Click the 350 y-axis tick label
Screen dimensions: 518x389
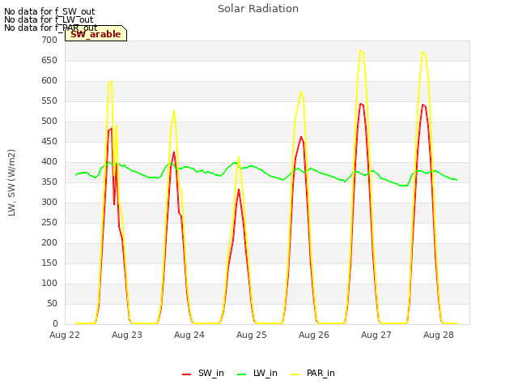tap(49, 182)
